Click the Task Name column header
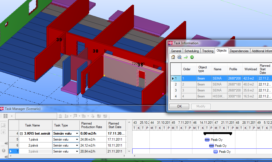 click(35, 125)
